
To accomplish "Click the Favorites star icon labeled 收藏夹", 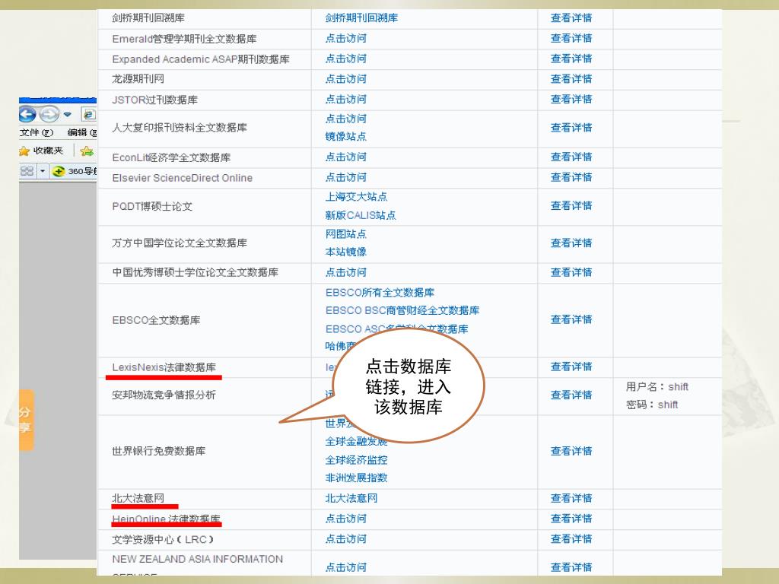I will tap(24, 151).
